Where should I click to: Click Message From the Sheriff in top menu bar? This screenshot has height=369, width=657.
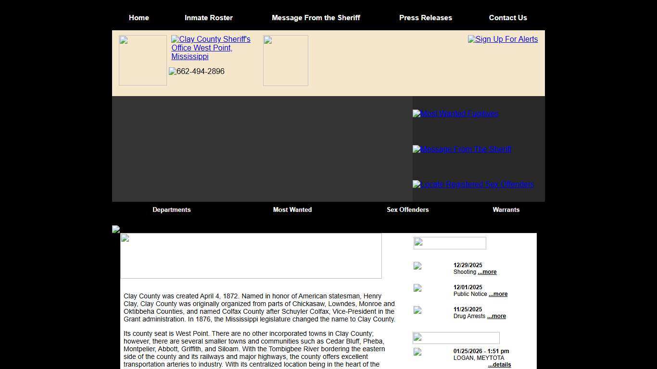[316, 18]
